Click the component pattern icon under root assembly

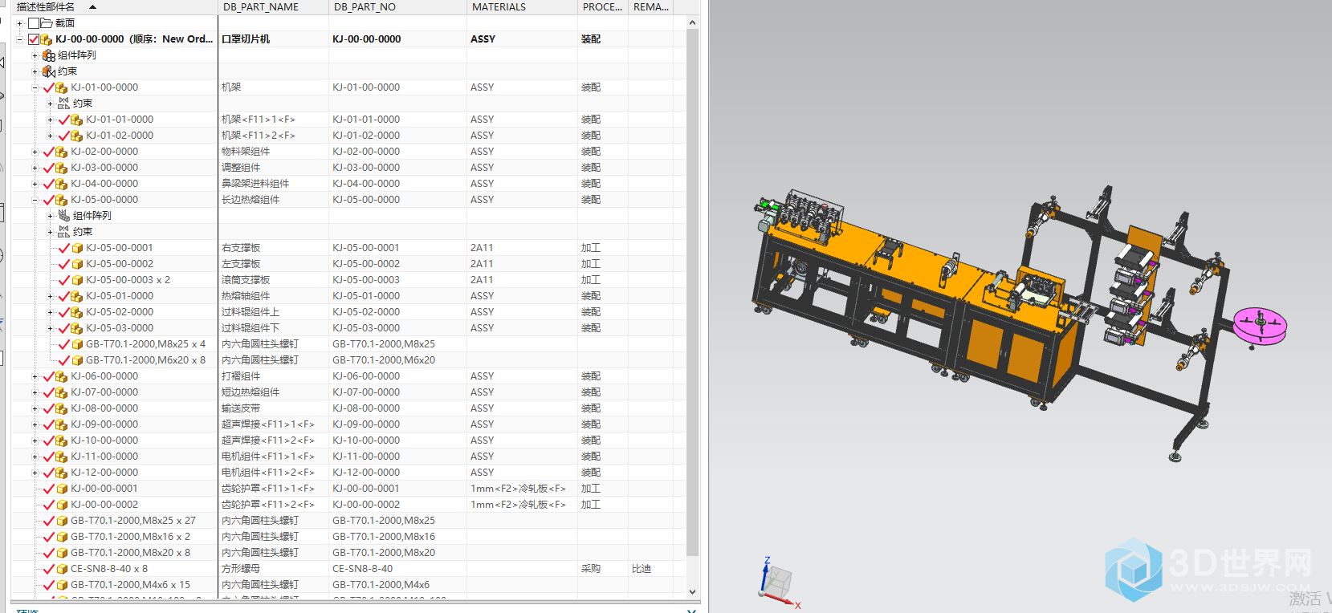point(49,55)
